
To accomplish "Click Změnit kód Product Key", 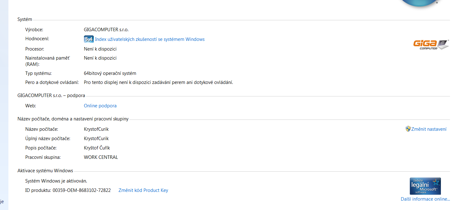I will pos(143,190).
